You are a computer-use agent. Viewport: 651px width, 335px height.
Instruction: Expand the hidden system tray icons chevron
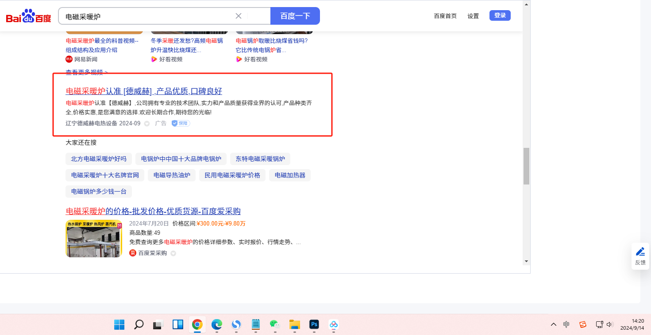click(553, 325)
